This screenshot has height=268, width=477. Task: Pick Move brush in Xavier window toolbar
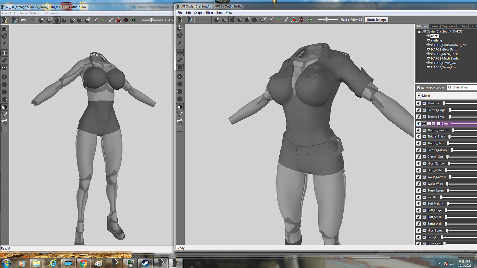(x=247, y=20)
